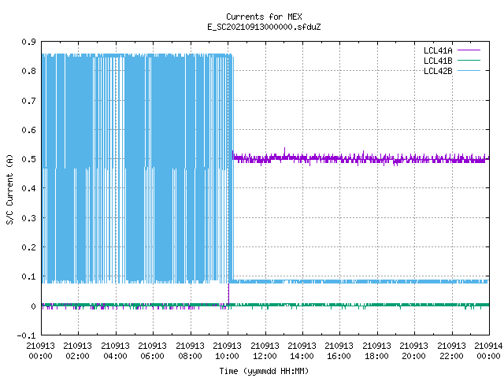The image size is (504, 378).
Task: Click the 210913 04:00 x-axis tick label
Action: pos(115,351)
